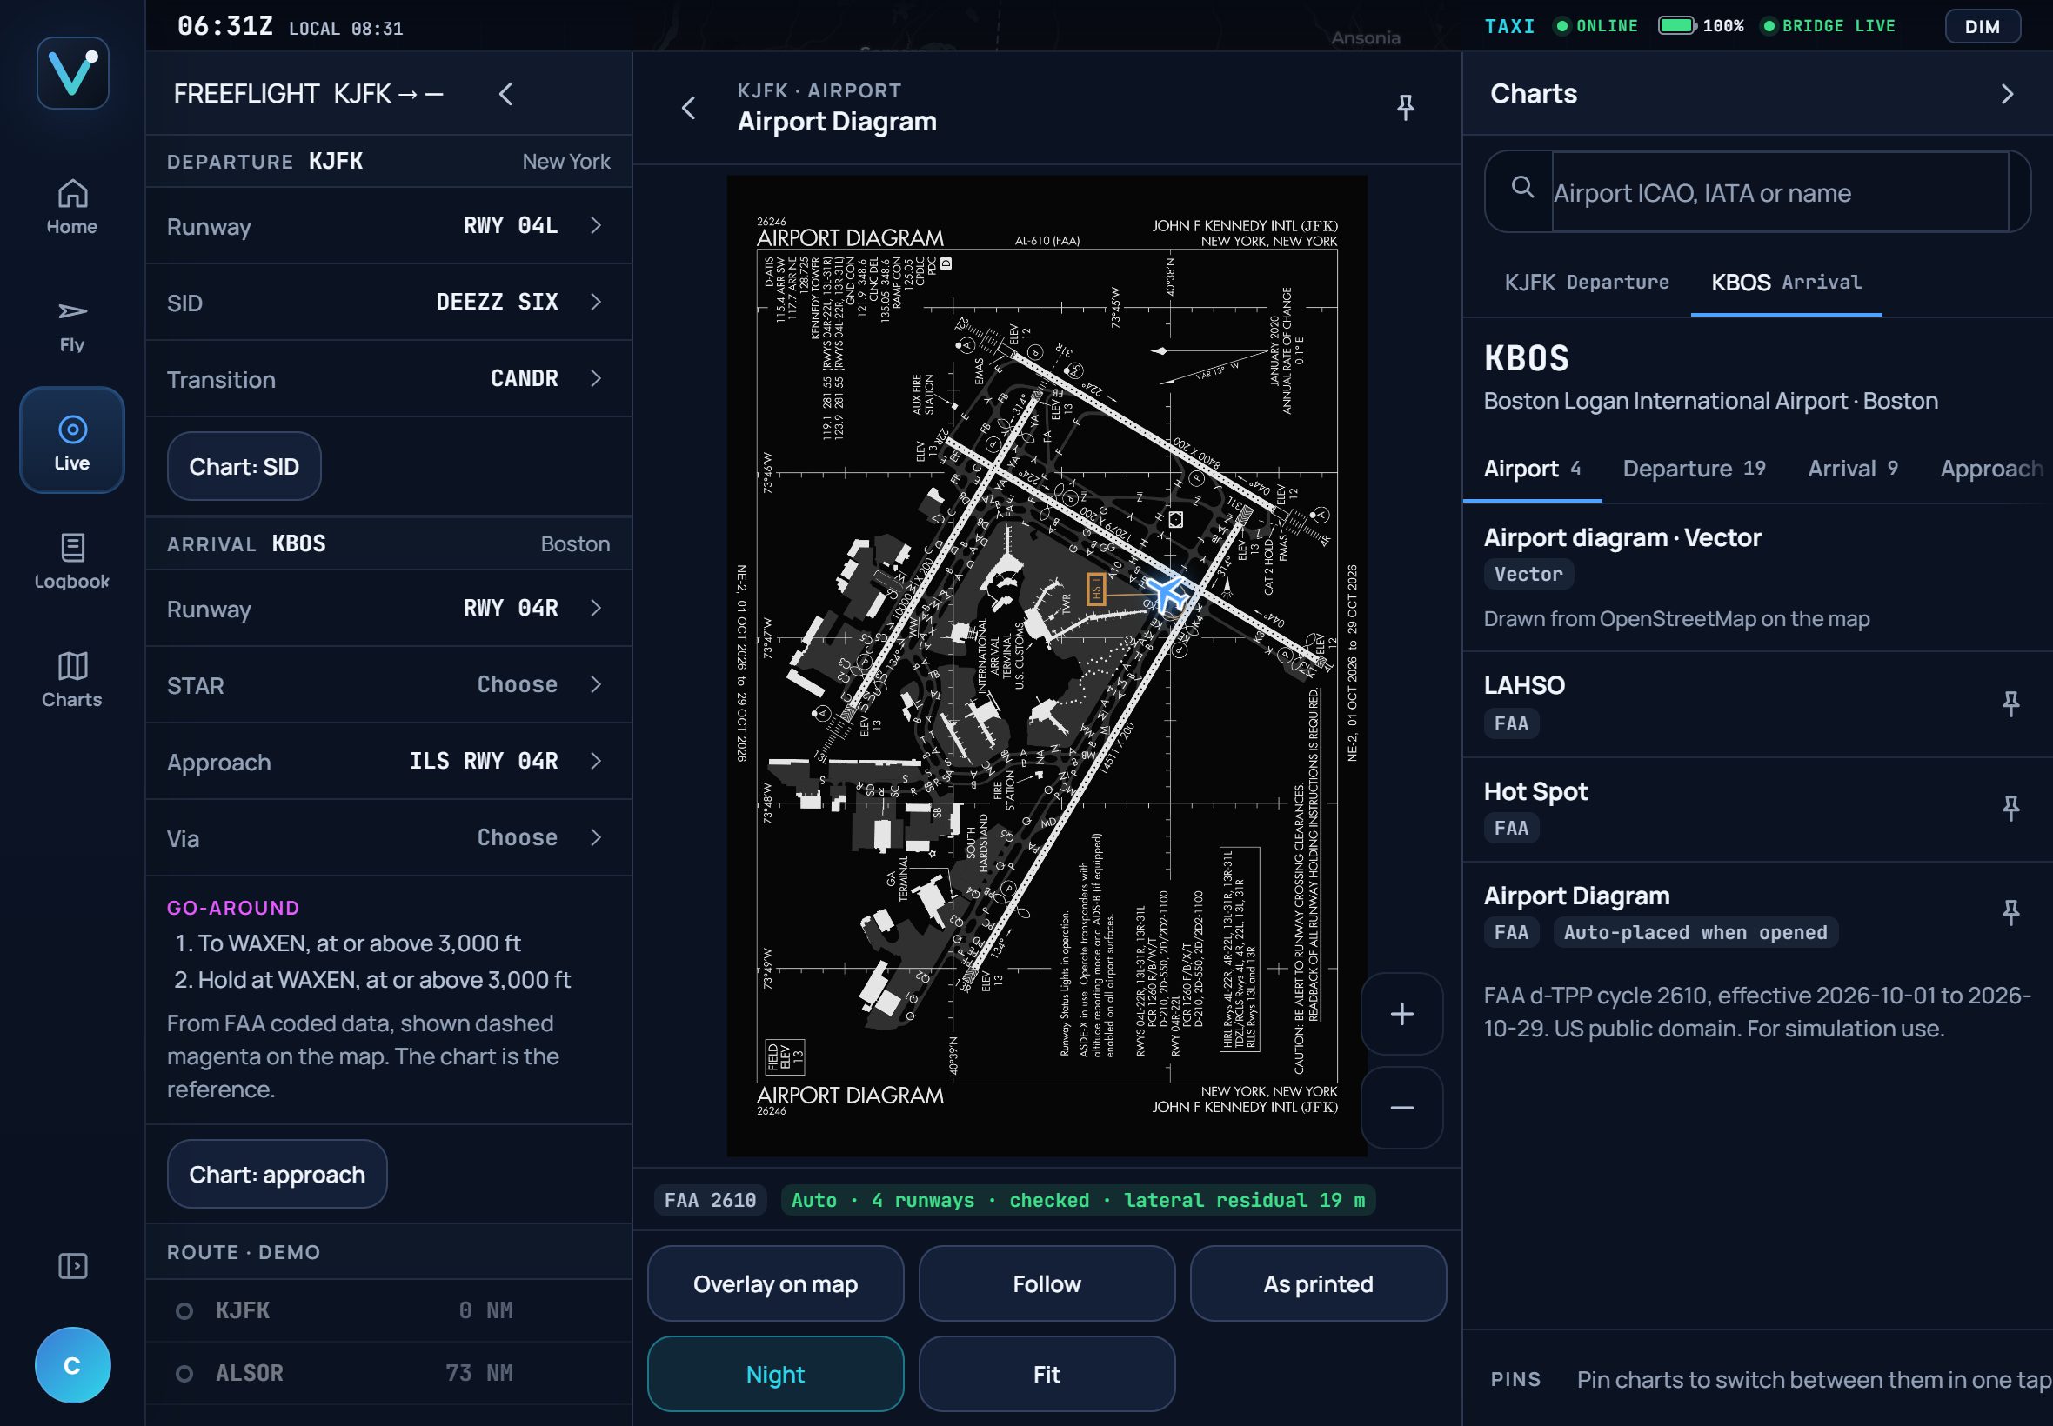Viewport: 2053px width, 1426px height.
Task: Click the sidebar panel toggle icon
Action: click(72, 1265)
